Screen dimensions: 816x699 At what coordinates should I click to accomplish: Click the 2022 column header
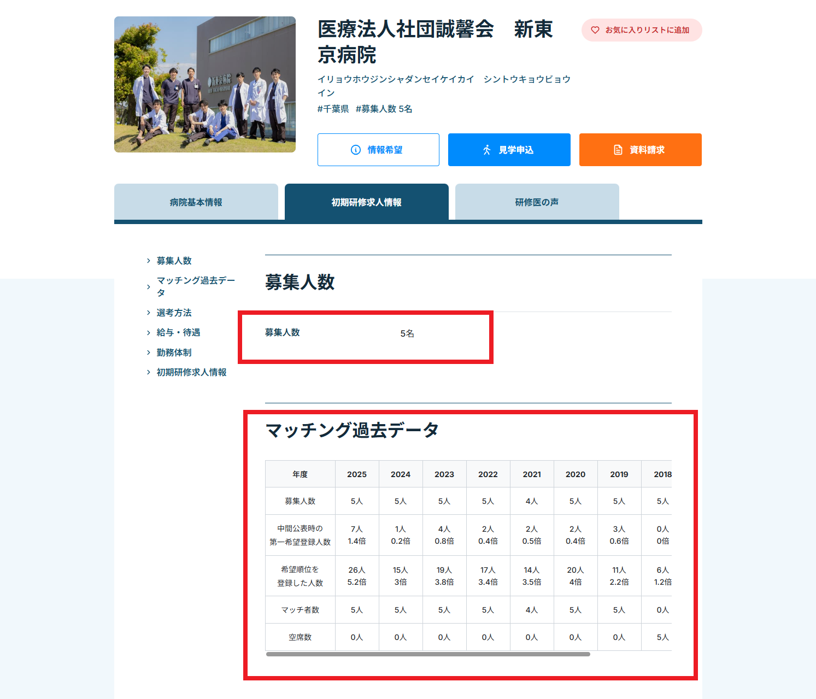click(x=488, y=474)
